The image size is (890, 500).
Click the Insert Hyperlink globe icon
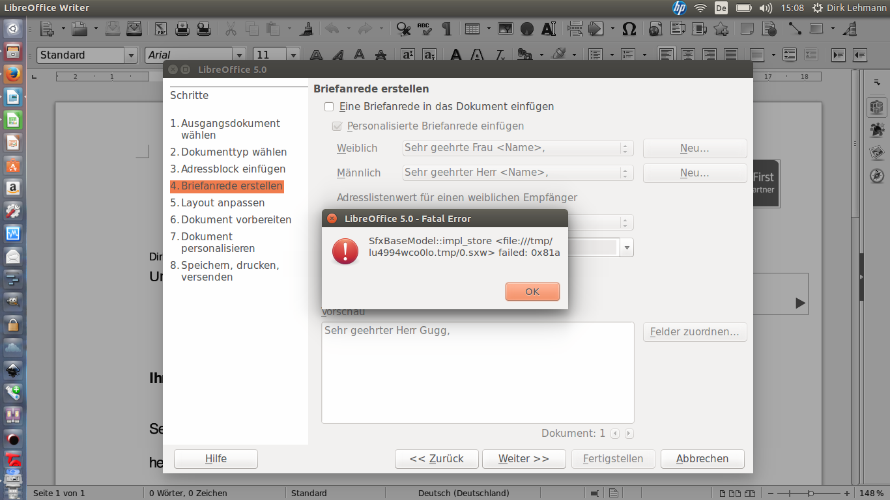pos(656,29)
